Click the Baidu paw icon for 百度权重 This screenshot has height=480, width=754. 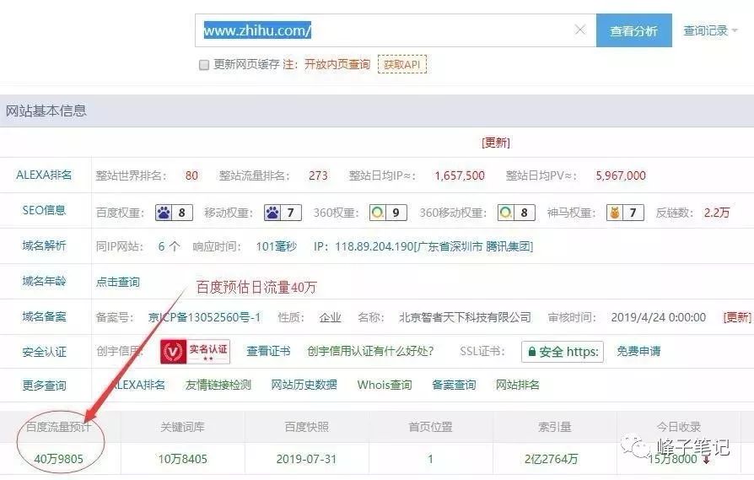tap(164, 213)
